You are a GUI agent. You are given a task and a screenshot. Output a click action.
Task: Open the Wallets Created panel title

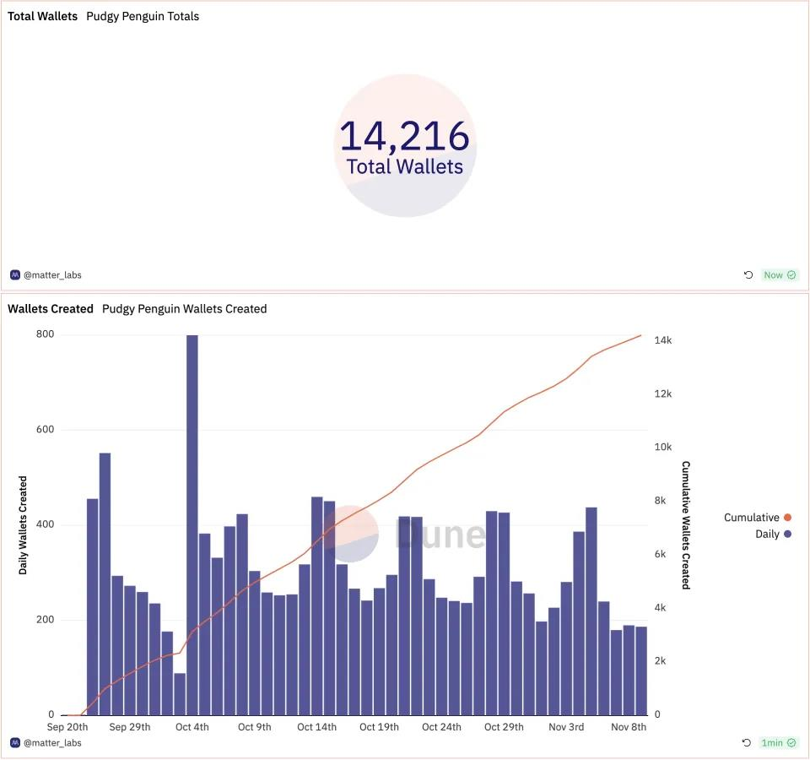(x=51, y=309)
